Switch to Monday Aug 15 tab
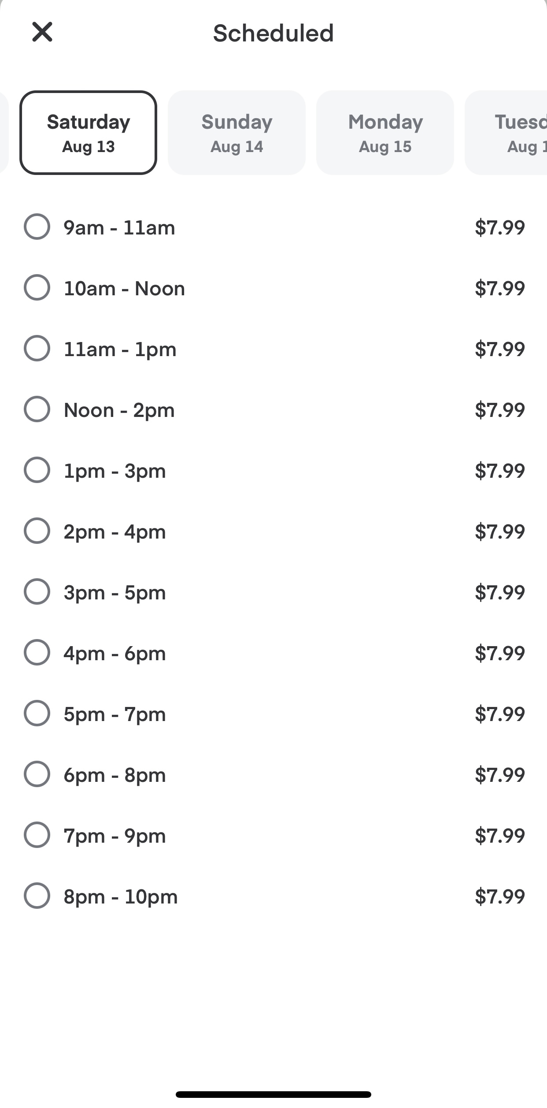 [385, 133]
